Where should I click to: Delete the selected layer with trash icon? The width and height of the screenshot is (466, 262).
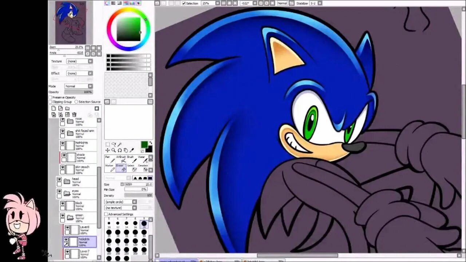pos(74,115)
